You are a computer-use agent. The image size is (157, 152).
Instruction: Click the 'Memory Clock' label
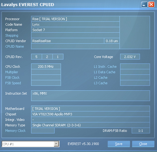coord(15,131)
